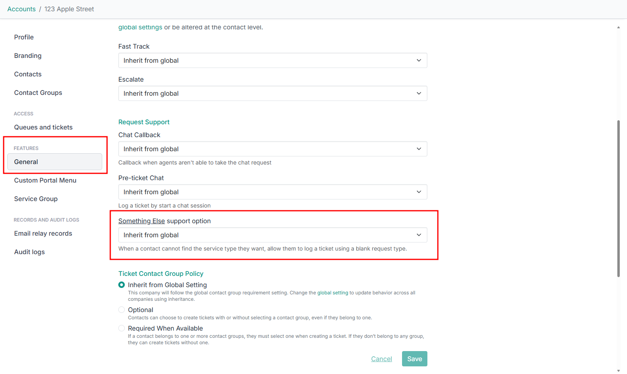View Audit logs page
627x374 pixels.
pos(29,252)
